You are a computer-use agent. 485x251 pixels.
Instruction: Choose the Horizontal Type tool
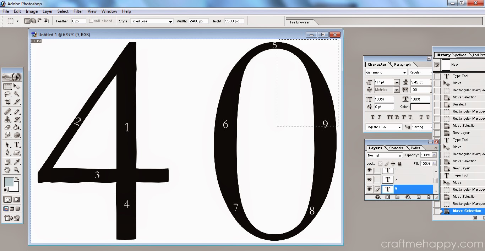click(17, 144)
